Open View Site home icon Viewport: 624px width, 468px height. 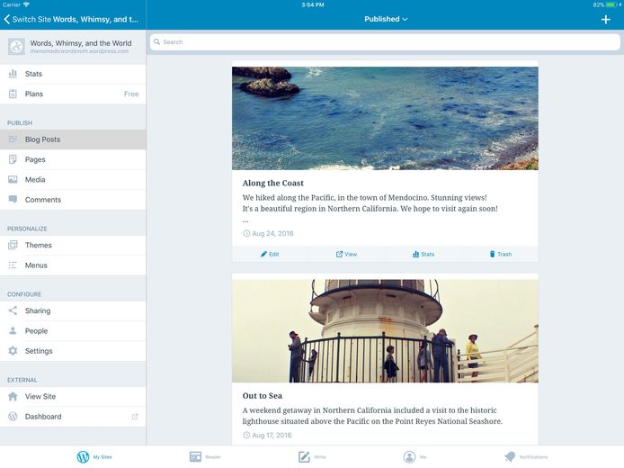pos(13,396)
